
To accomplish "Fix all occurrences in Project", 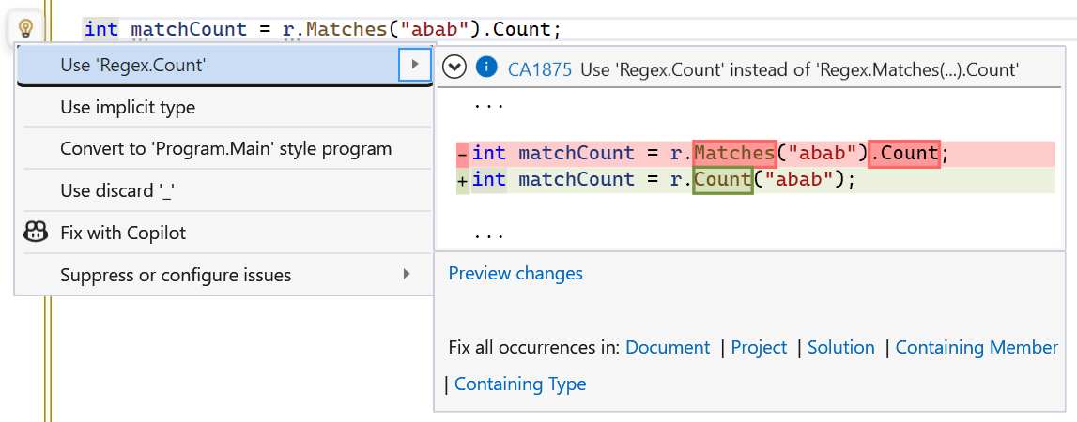I will 759,347.
